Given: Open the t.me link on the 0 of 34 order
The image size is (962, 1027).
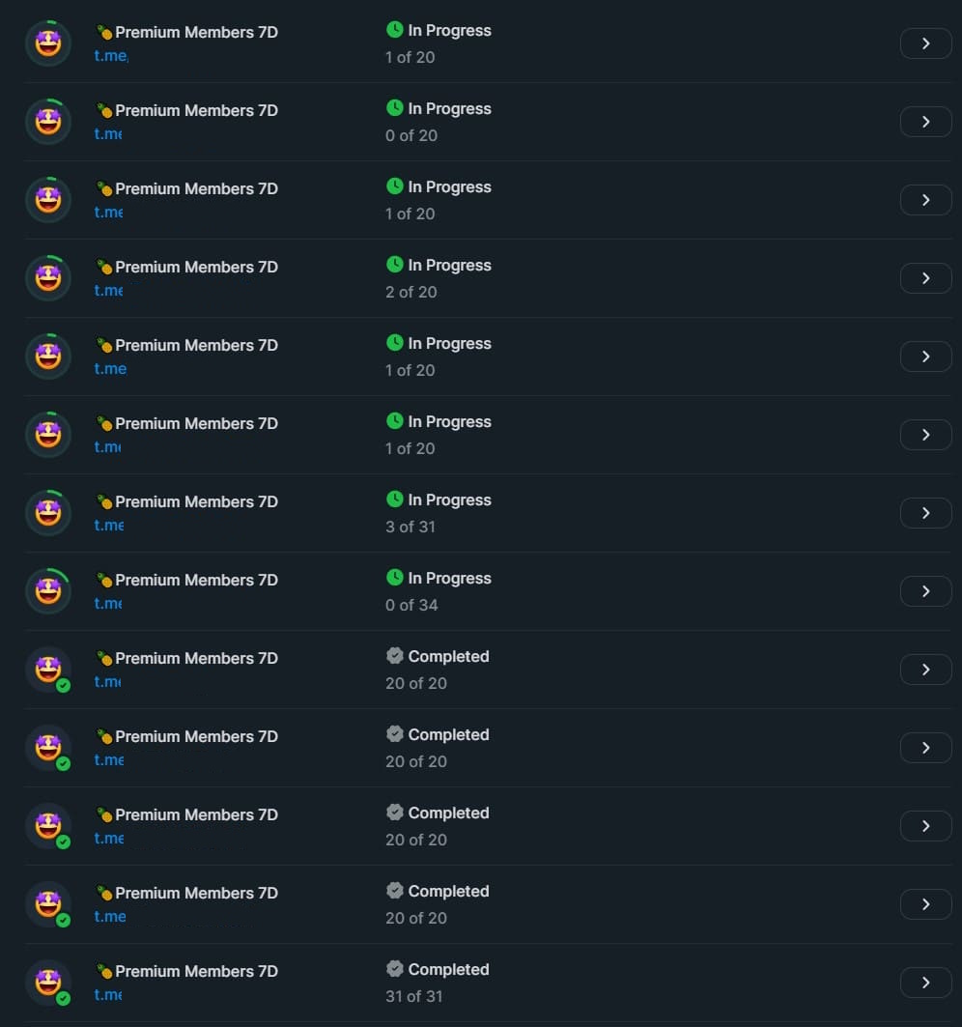Looking at the screenshot, I should (x=108, y=604).
